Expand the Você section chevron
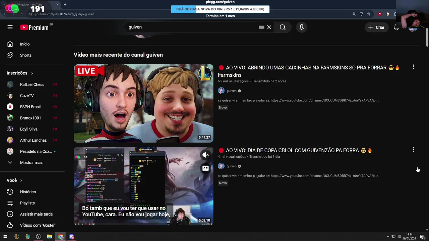This screenshot has height=241, width=429. tap(21, 180)
